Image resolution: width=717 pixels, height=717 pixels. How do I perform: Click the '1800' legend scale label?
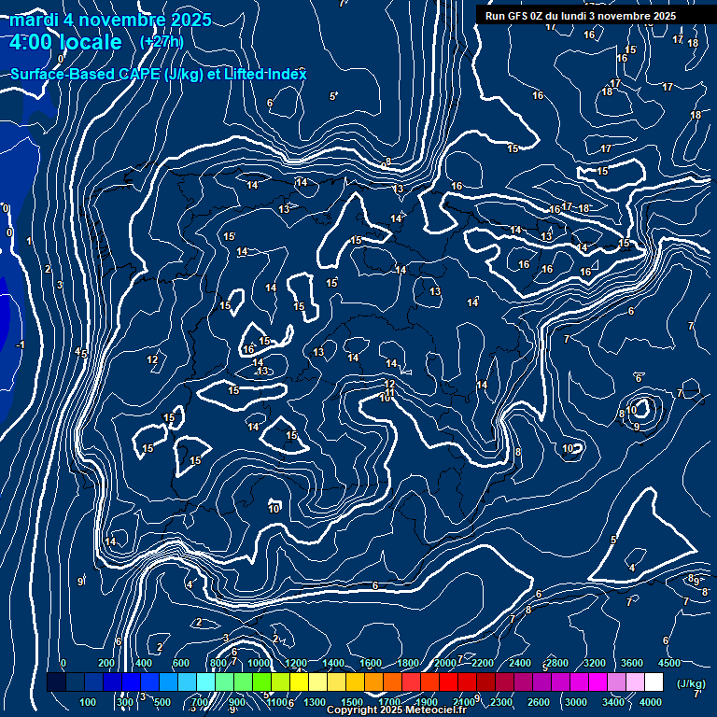[x=408, y=663]
